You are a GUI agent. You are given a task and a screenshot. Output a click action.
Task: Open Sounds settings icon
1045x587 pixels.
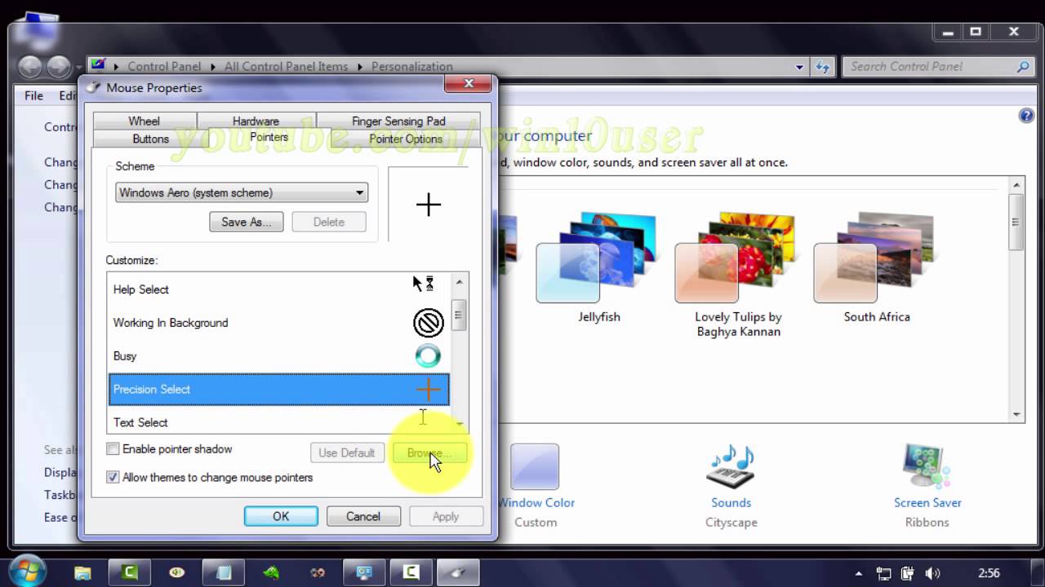point(731,466)
